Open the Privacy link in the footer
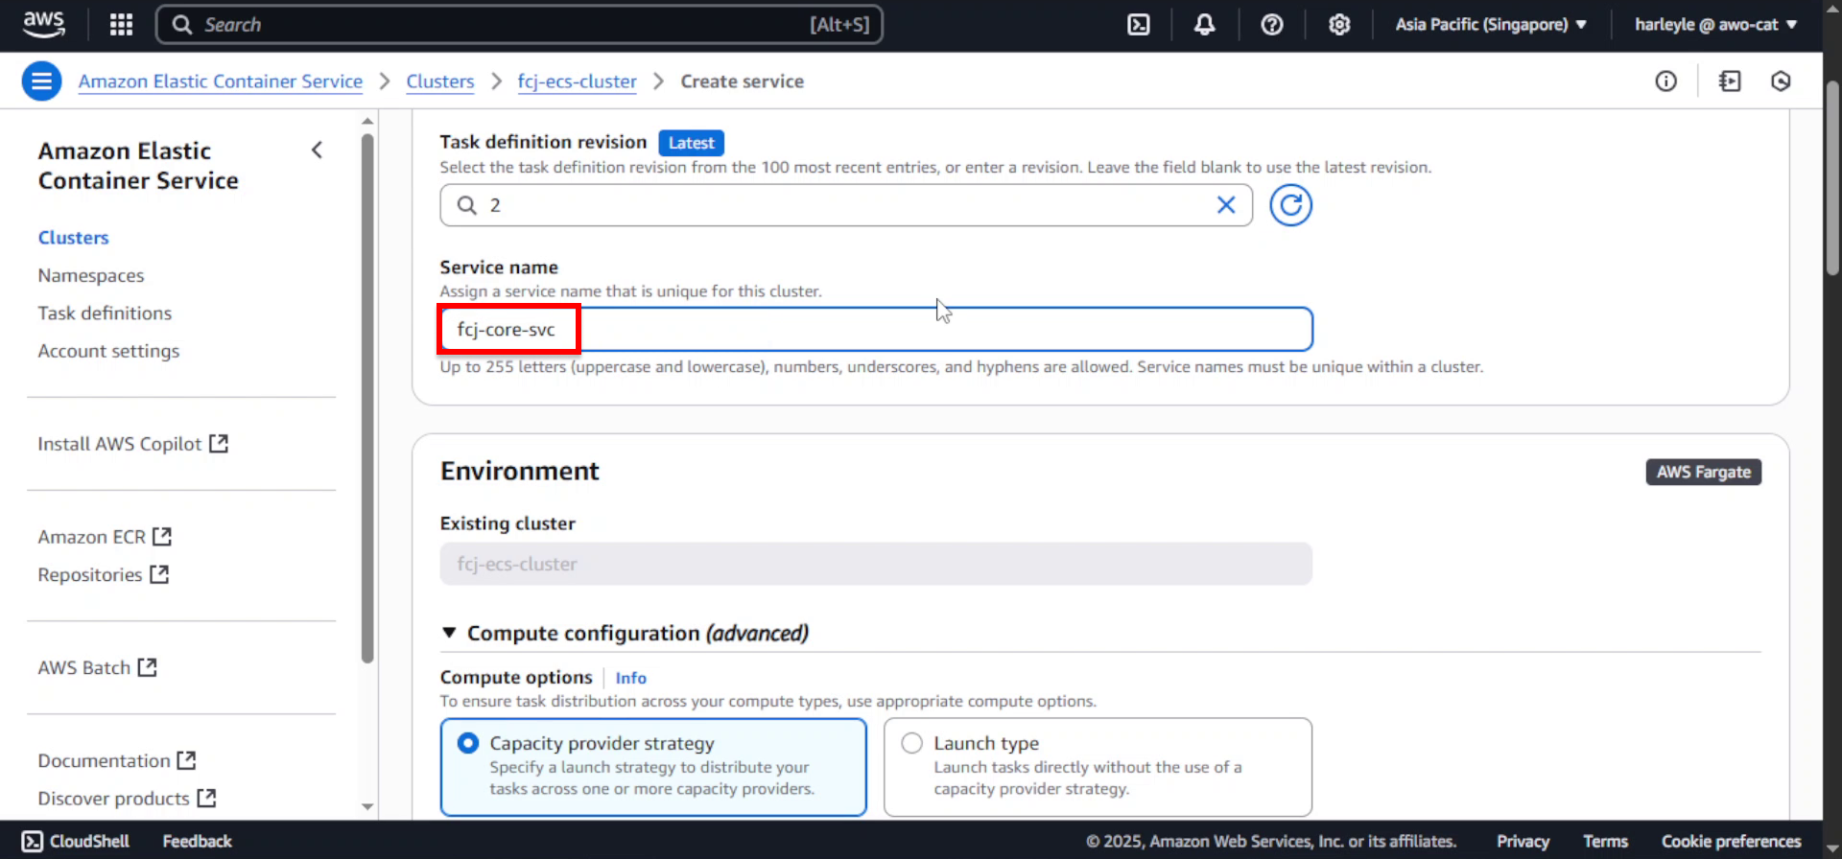Screen dimensions: 1842x859 coord(1523,841)
